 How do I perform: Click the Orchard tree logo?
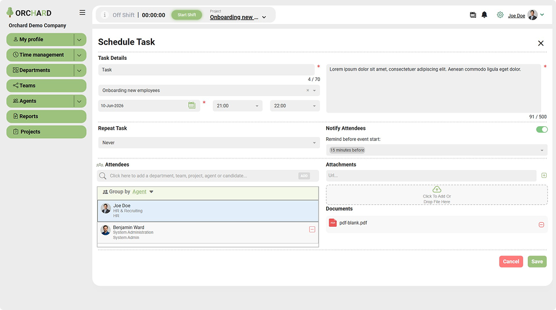(x=10, y=13)
